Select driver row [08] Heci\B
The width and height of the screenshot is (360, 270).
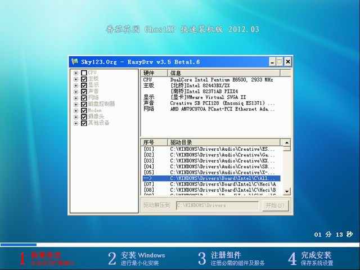pos(211,190)
